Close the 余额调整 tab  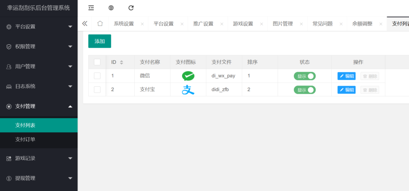tap(381, 24)
